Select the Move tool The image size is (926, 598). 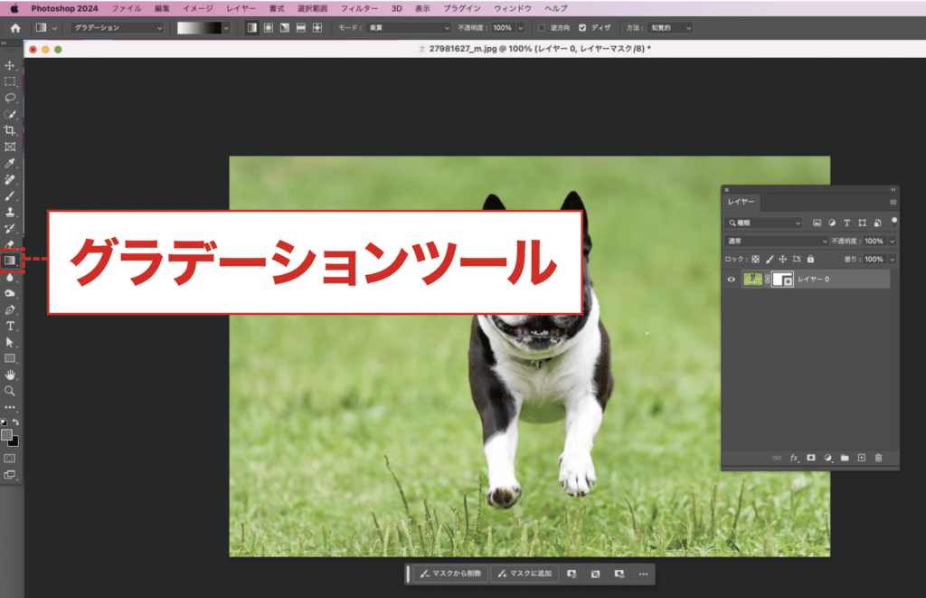click(x=10, y=66)
